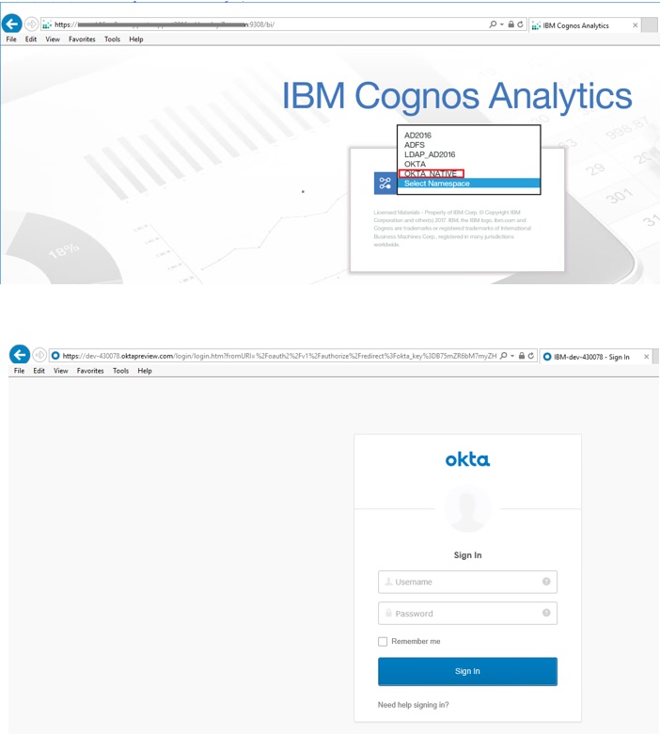660x736 pixels.
Task: Open Tools menu in Okta browser window
Action: pyautogui.click(x=121, y=371)
